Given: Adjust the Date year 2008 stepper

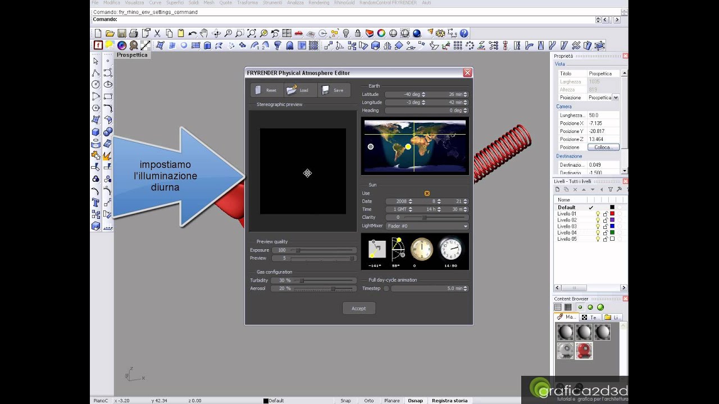Looking at the screenshot, I should pyautogui.click(x=411, y=201).
